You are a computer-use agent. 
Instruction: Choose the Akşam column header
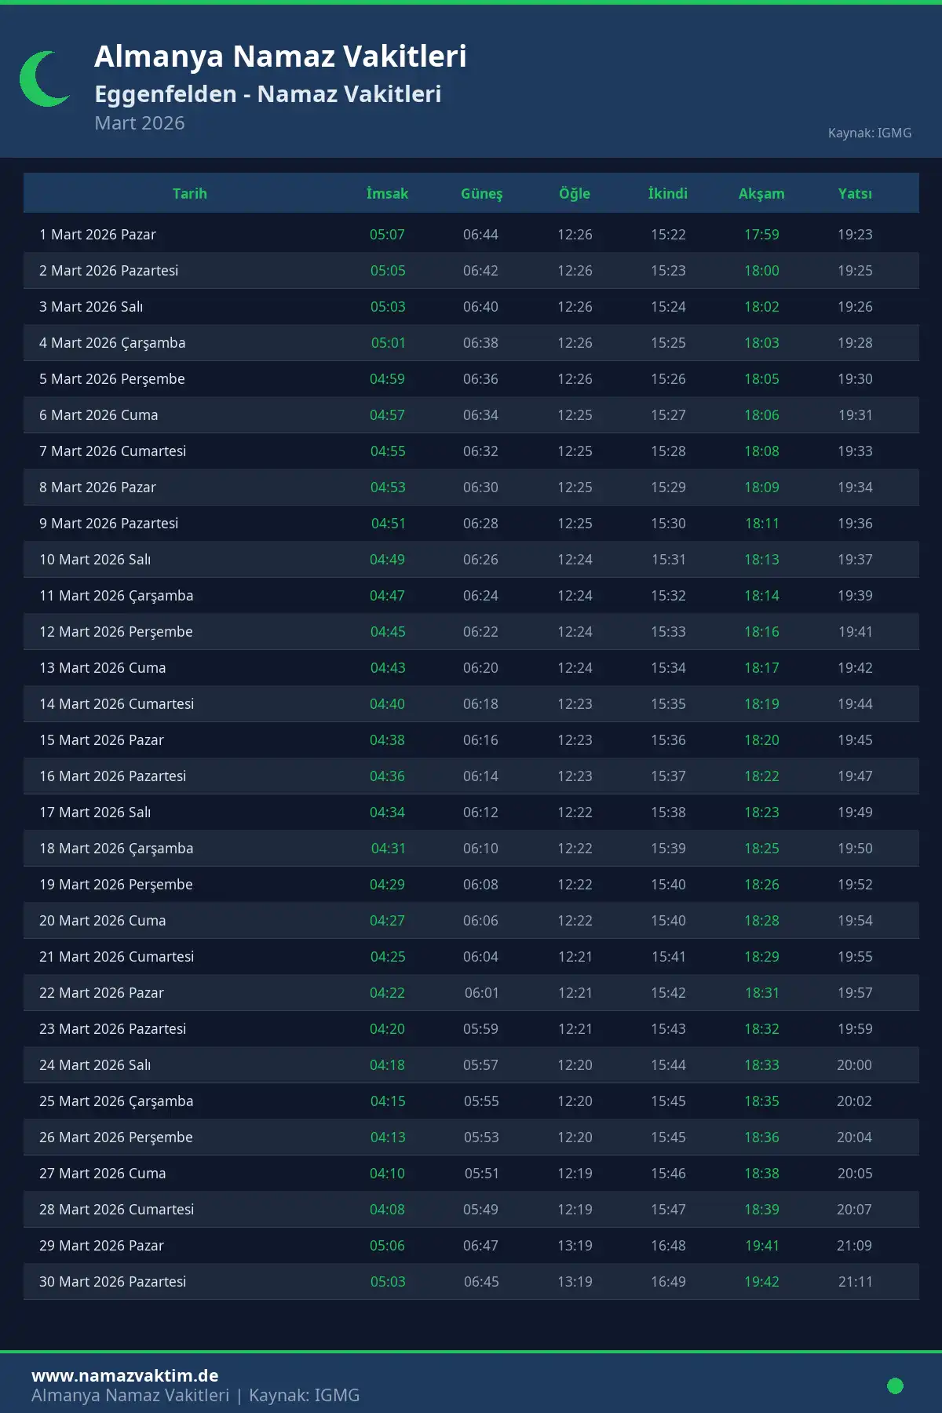click(x=761, y=193)
